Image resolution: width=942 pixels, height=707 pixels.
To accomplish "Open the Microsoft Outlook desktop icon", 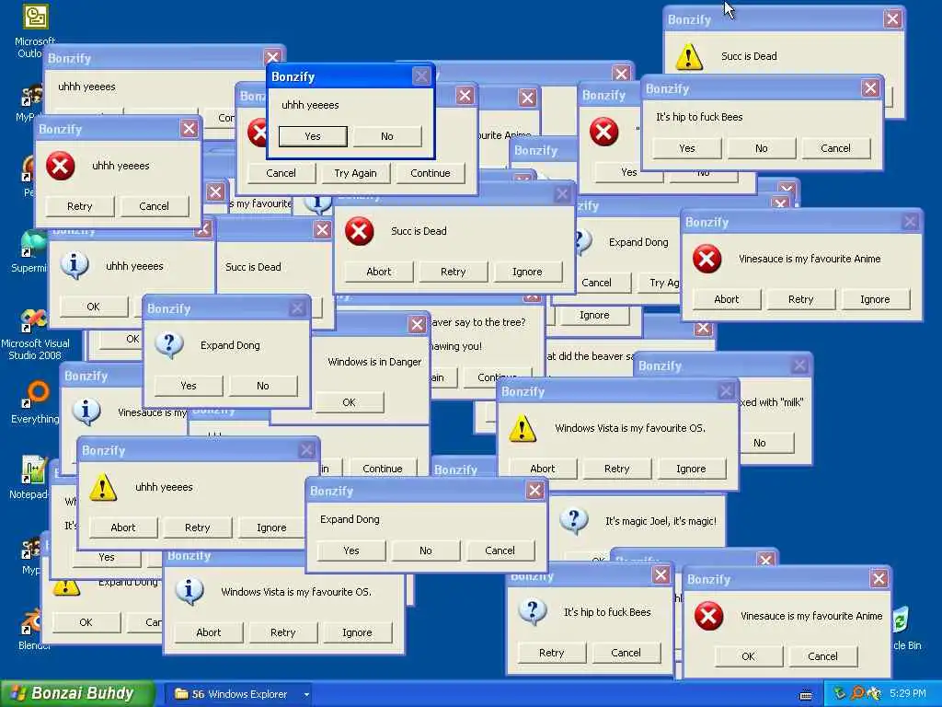I will tap(35, 17).
